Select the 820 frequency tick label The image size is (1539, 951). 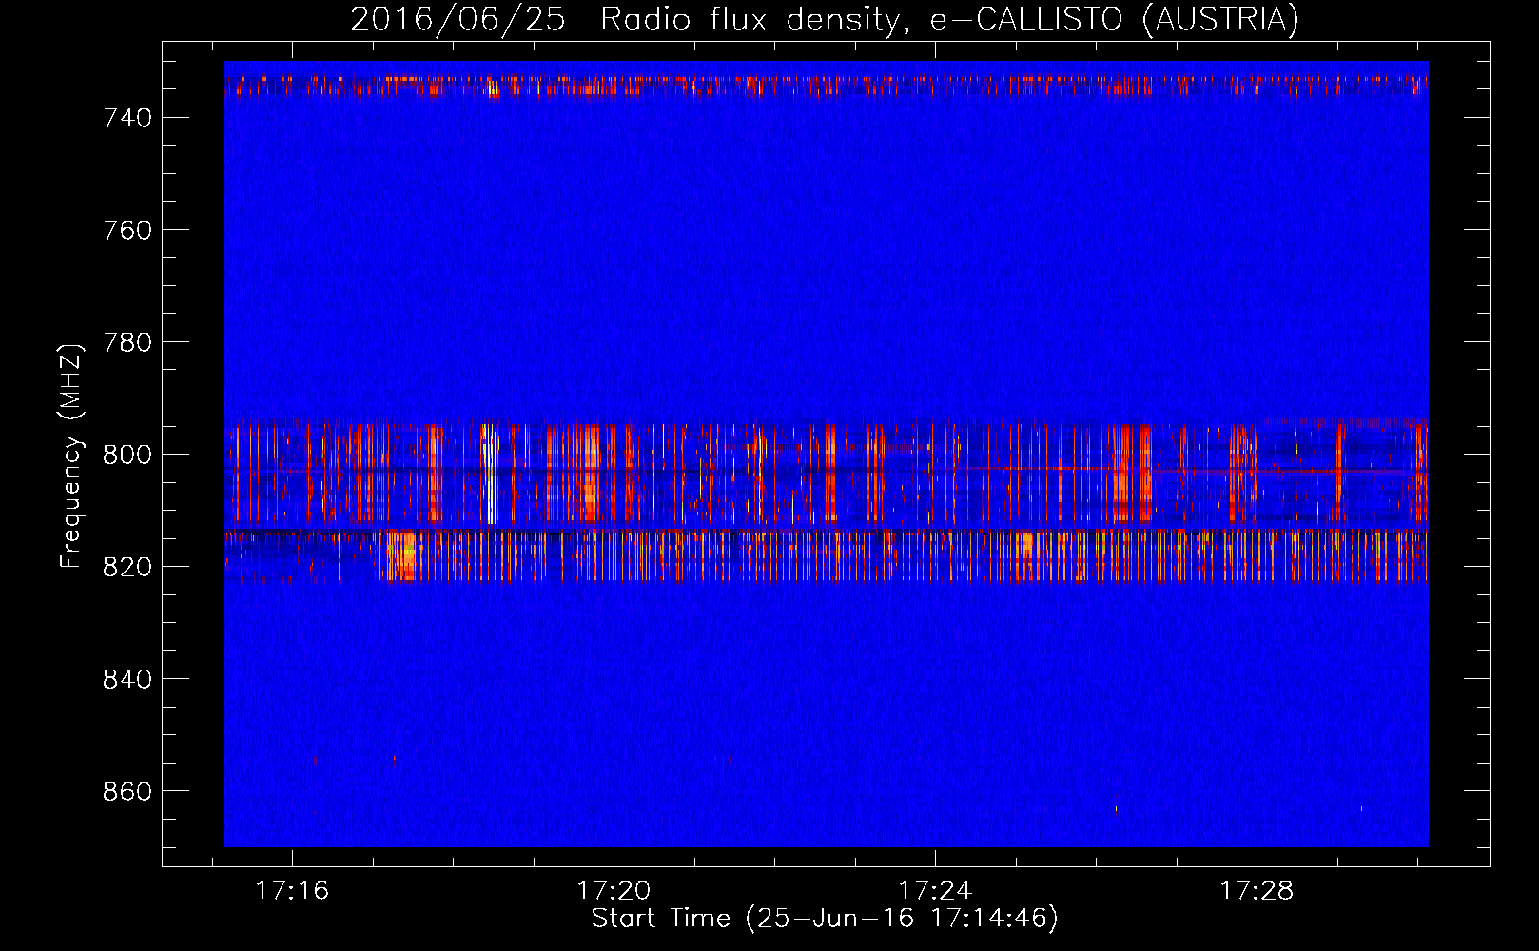127,567
